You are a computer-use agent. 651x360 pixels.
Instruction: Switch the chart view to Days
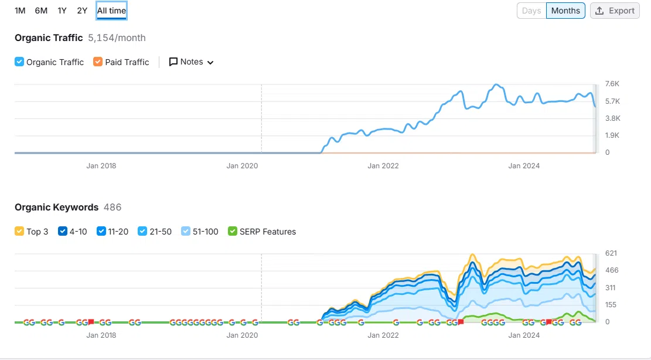point(531,11)
